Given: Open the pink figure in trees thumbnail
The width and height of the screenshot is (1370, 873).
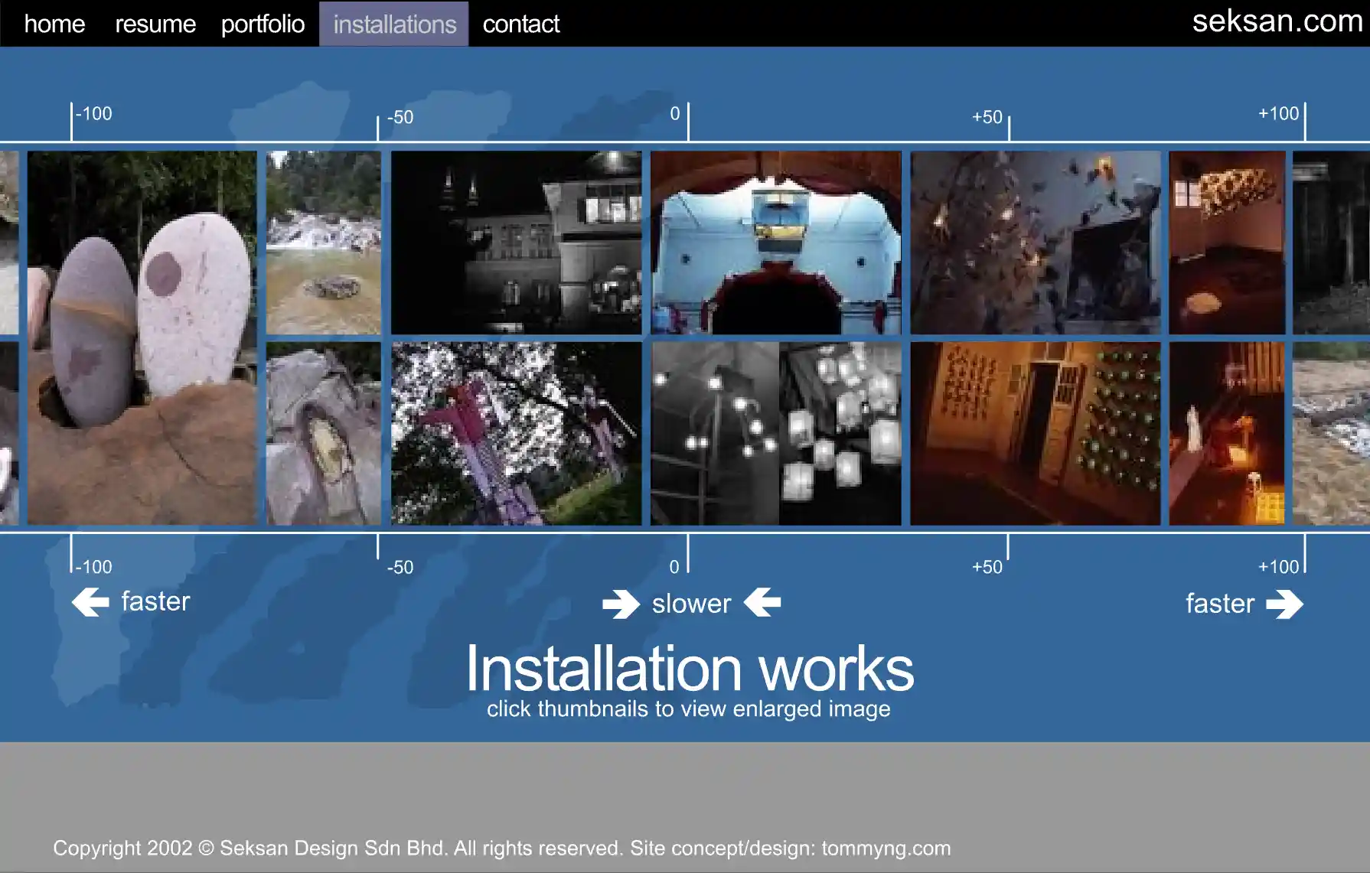Looking at the screenshot, I should (517, 433).
